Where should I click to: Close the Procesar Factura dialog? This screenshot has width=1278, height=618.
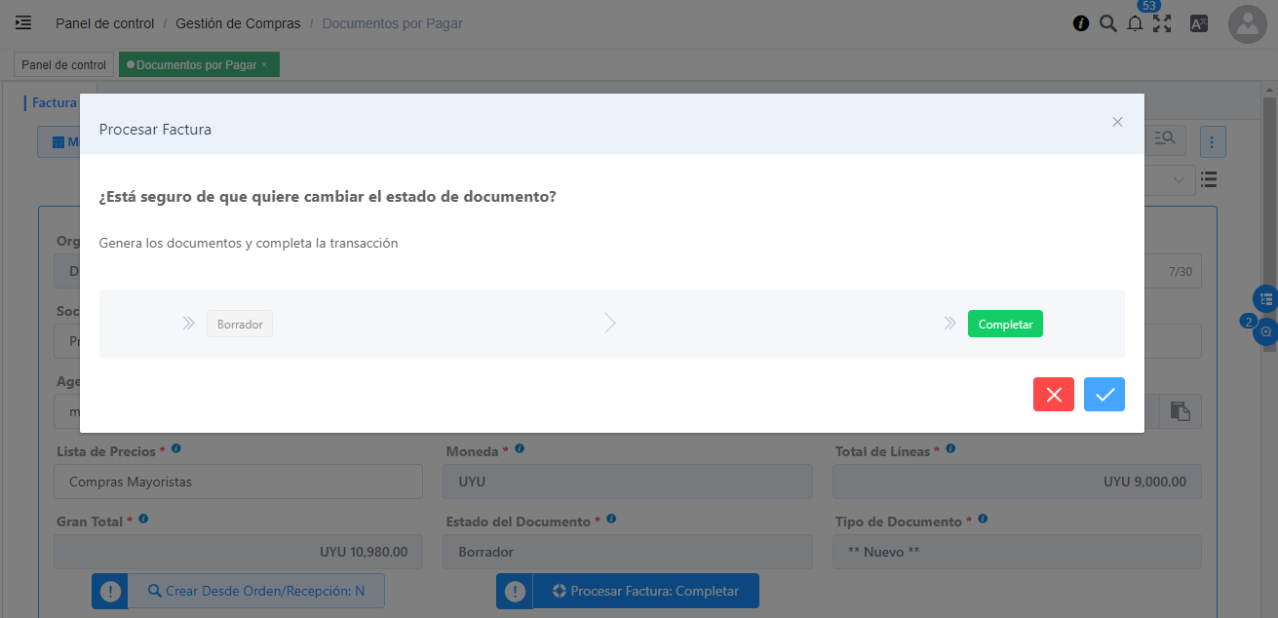[x=1117, y=122]
